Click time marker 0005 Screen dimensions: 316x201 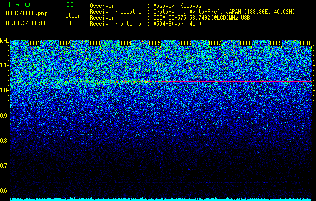point(155,43)
